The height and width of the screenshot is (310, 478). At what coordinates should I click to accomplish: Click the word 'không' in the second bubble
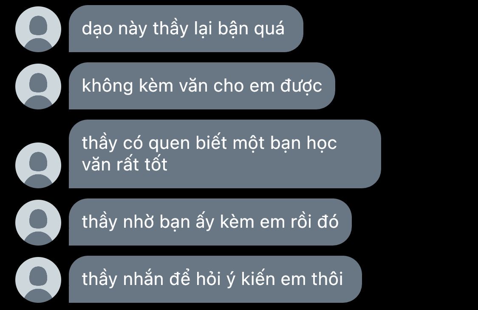(x=107, y=86)
